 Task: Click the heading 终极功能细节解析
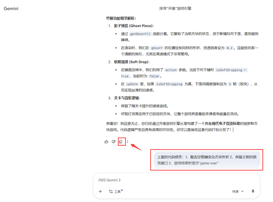point(121,18)
